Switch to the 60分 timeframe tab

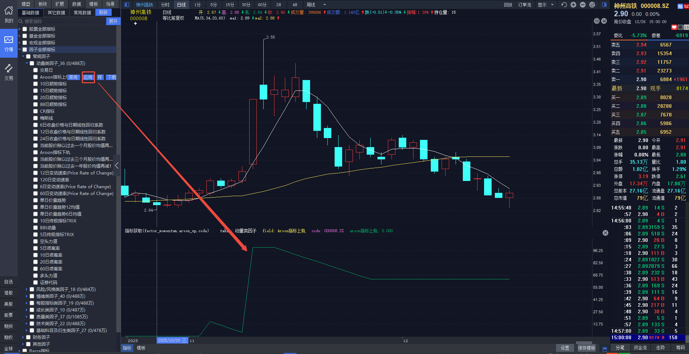coord(262,5)
